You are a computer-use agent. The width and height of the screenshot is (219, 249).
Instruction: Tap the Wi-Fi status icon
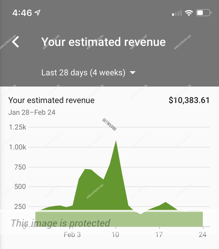click(189, 13)
